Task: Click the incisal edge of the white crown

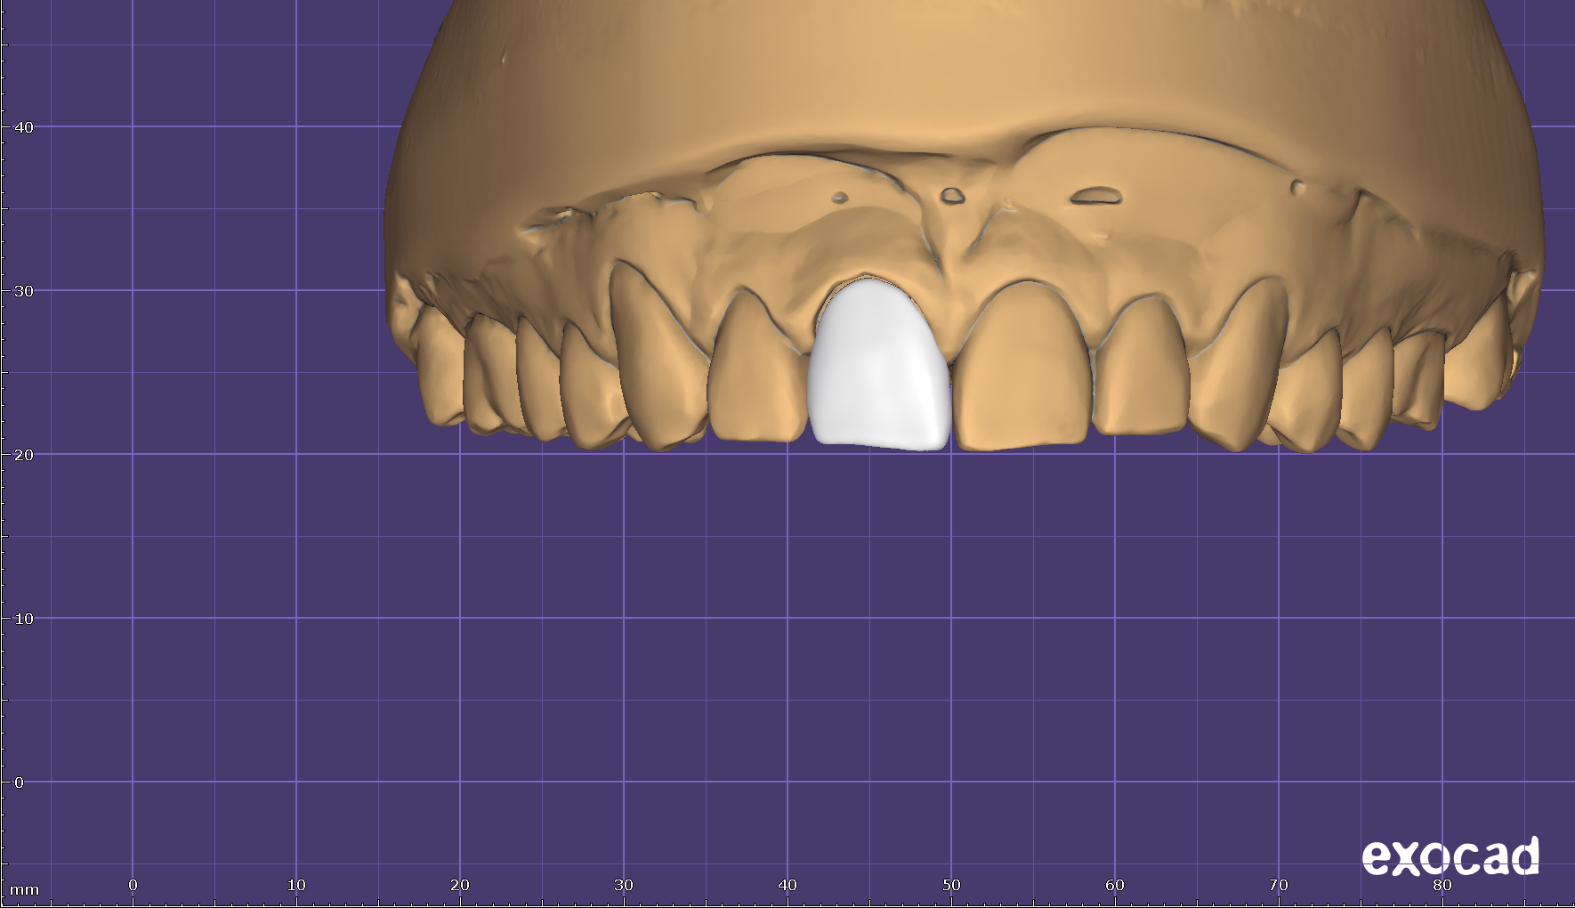Action: pos(881,441)
